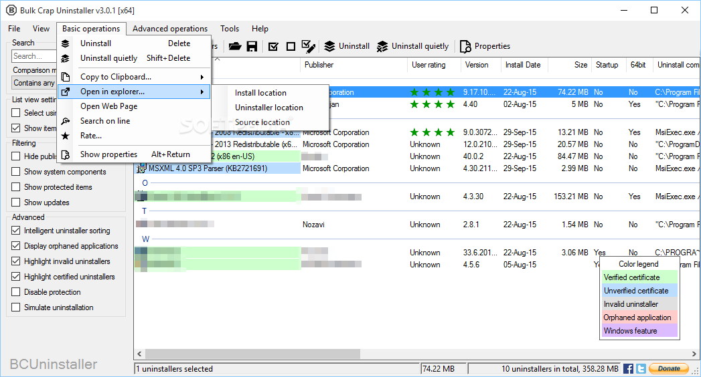701x377 pixels.
Task: Collapse the T group header
Action: [145, 211]
